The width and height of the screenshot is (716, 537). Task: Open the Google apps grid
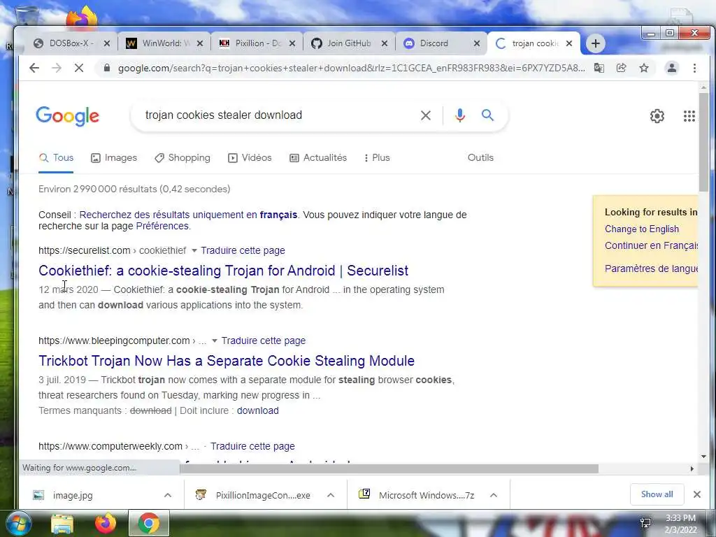(689, 116)
